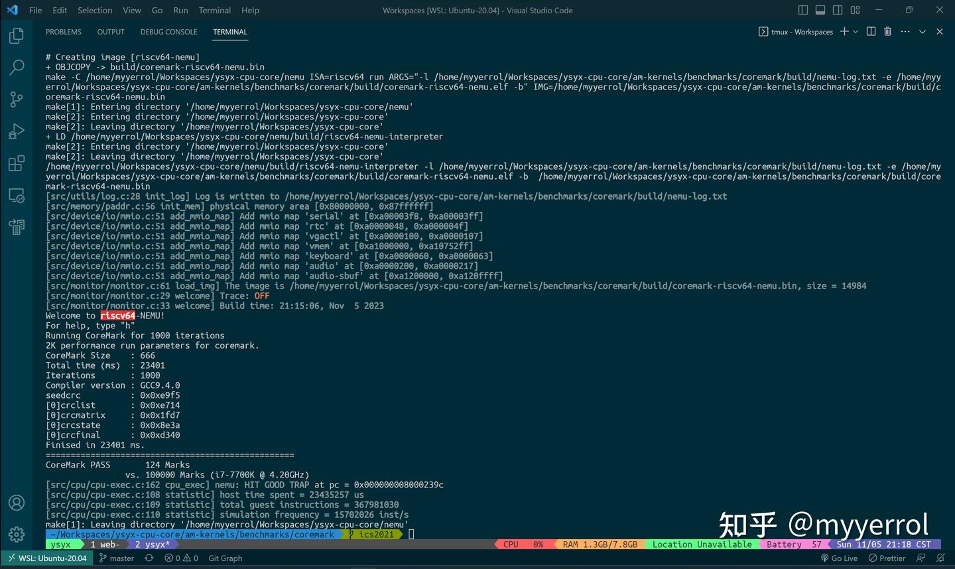This screenshot has height=569, width=955.
Task: Click the feedback icon in status bar
Action: coord(921,558)
